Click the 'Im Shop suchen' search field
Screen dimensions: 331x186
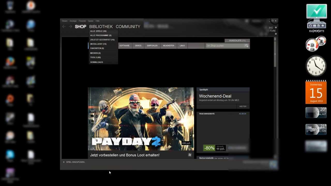pos(225,46)
